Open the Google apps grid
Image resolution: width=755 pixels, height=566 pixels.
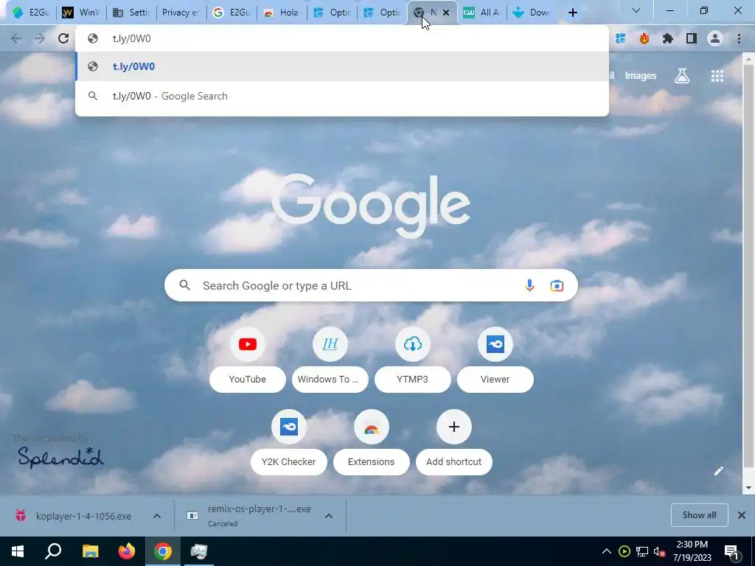[x=717, y=76]
